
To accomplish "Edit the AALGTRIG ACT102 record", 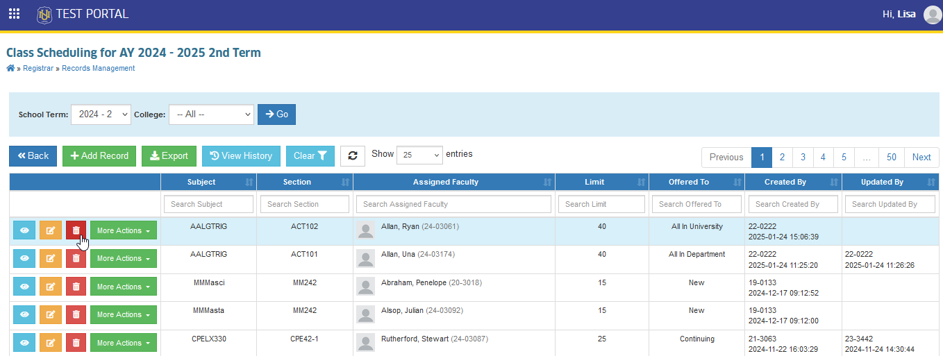I will coord(50,230).
